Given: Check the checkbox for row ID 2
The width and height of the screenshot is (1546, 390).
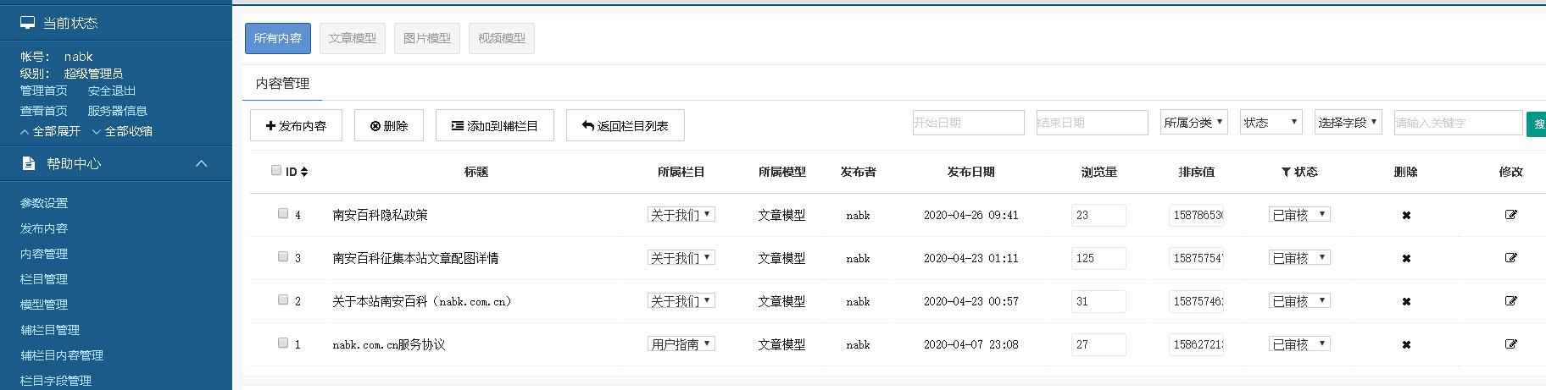Looking at the screenshot, I should 283,300.
